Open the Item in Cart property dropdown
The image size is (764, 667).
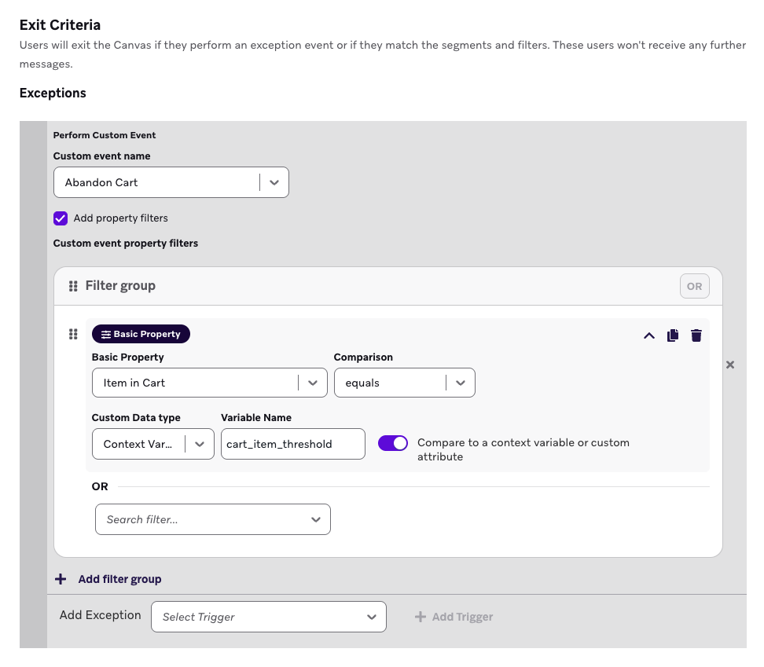point(314,383)
